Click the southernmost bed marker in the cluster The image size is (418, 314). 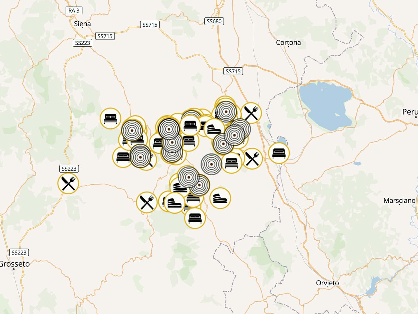pyautogui.click(x=195, y=218)
